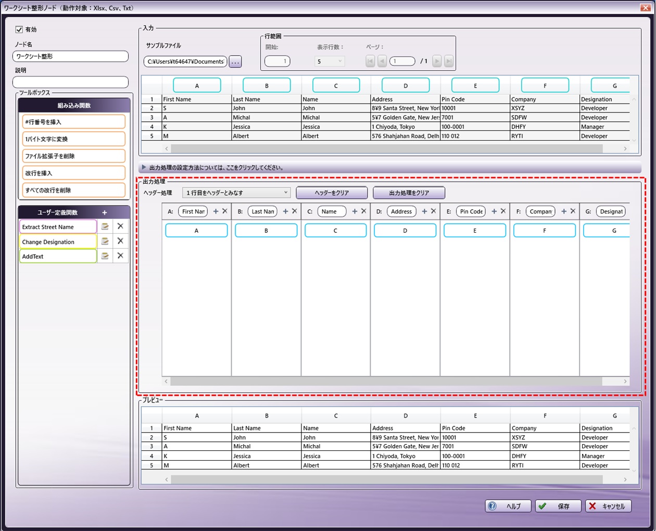
Task: Select the 1バイト文字に変換 built-in function
Action: point(74,139)
